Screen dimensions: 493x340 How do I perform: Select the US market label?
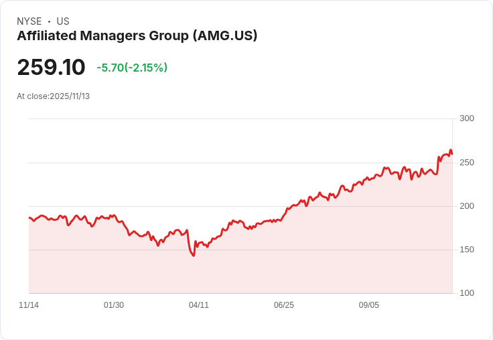click(63, 21)
